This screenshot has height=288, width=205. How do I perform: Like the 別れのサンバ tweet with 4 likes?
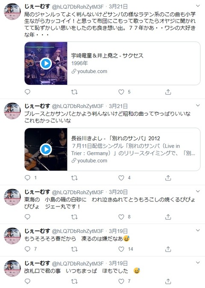point(121,177)
